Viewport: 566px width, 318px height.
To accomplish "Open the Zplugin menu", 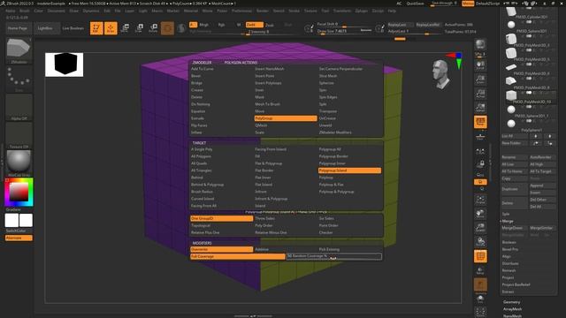I will 361,11.
